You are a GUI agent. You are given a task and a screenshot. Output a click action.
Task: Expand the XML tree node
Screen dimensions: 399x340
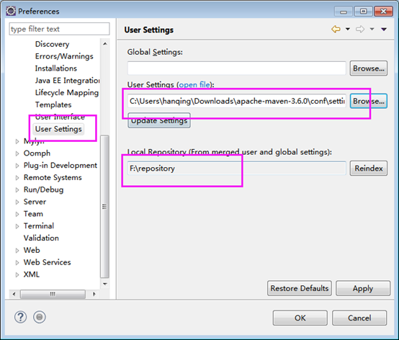(17, 275)
